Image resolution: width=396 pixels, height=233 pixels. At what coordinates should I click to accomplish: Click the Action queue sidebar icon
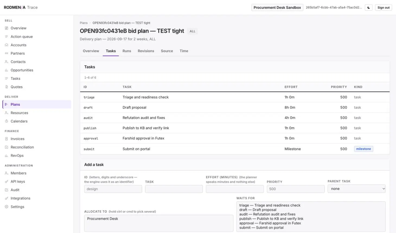(x=7, y=36)
